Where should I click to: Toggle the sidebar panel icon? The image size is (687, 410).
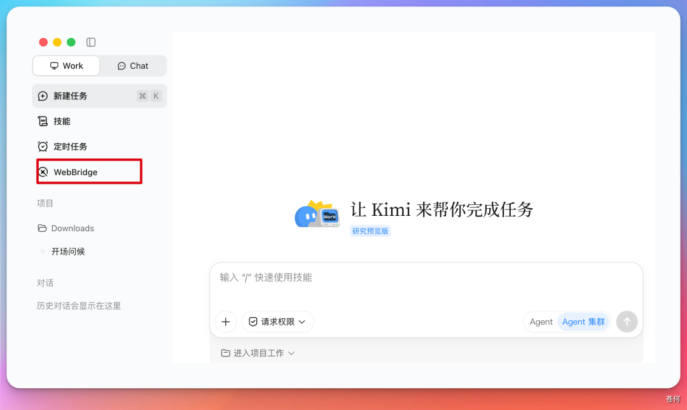point(91,42)
